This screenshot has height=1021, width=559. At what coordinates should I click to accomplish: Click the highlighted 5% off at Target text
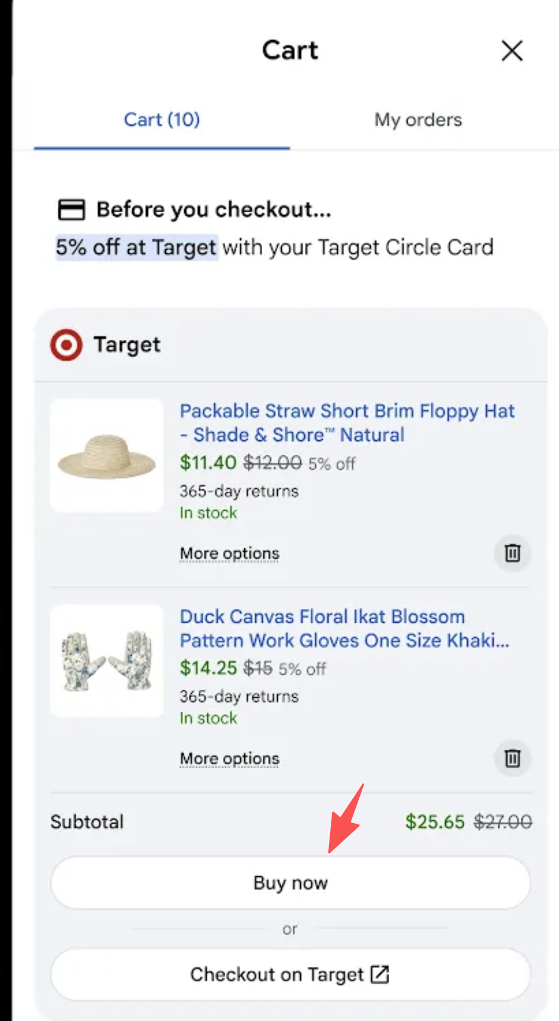[136, 247]
